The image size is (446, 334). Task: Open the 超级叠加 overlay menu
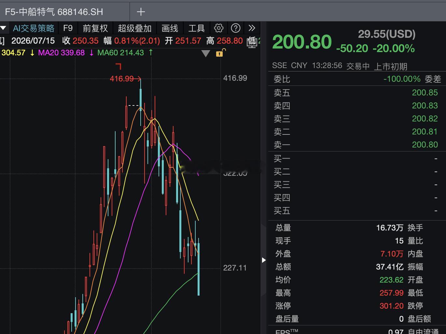point(134,28)
